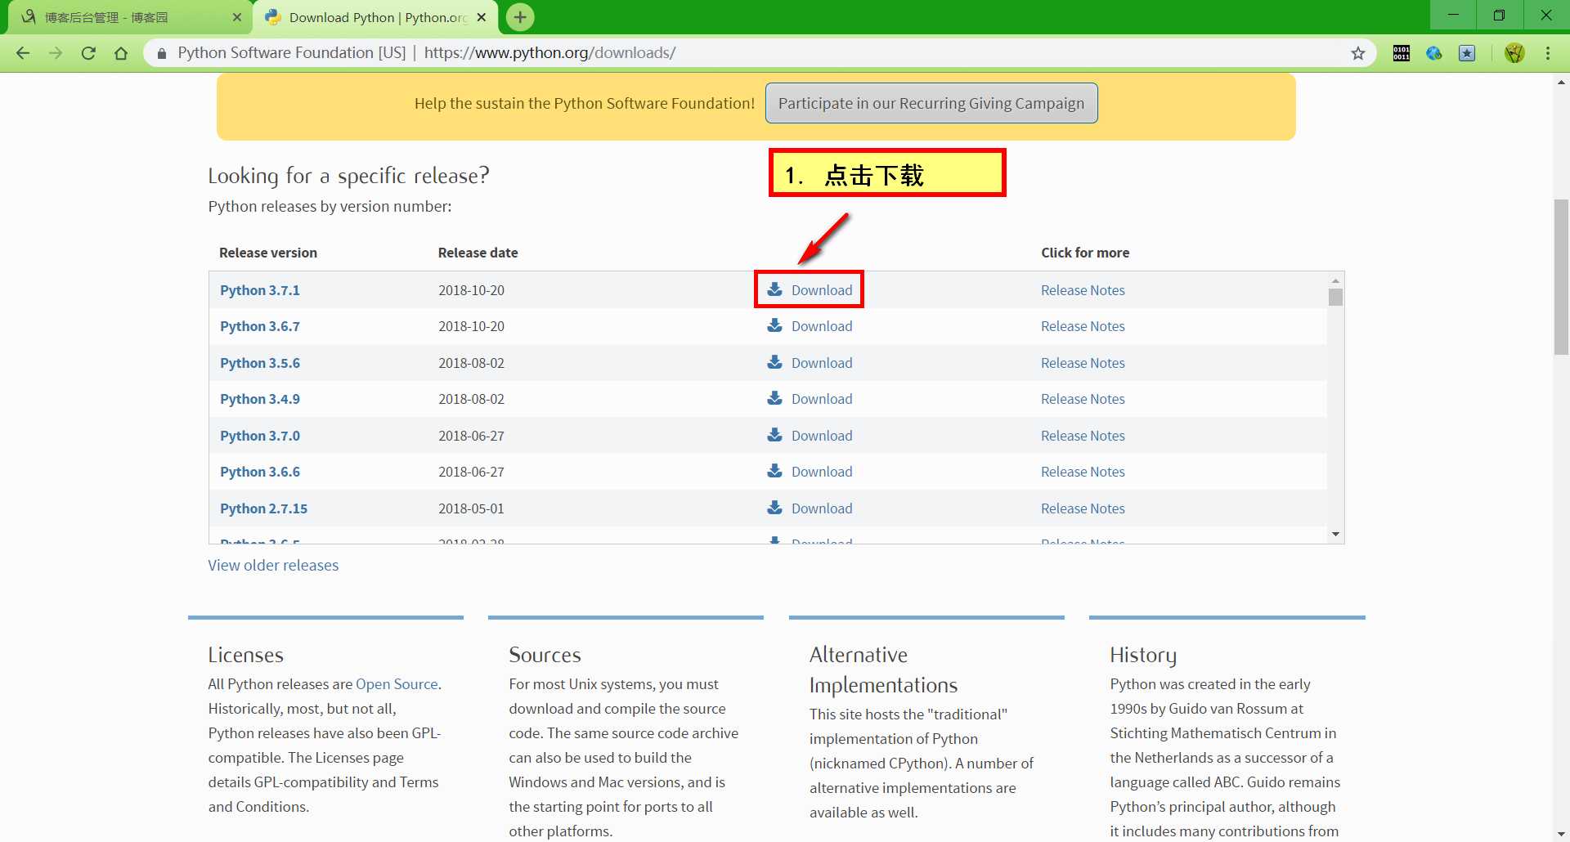Click Download text for Python 2.7.15
The image size is (1570, 842).
(x=822, y=508)
